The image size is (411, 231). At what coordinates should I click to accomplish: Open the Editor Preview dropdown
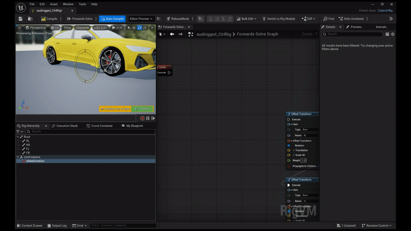pos(141,19)
